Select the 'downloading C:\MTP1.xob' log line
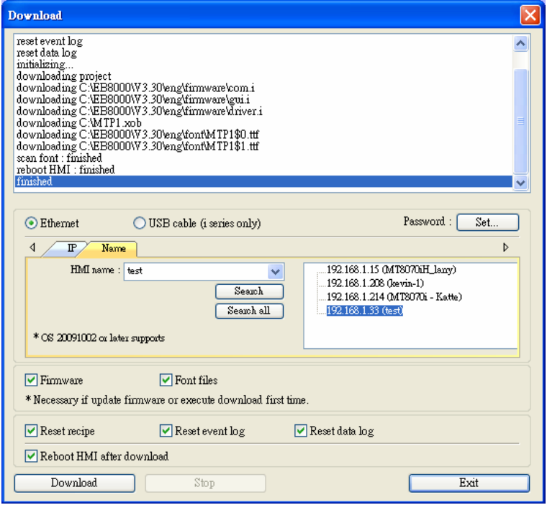 pos(263,123)
